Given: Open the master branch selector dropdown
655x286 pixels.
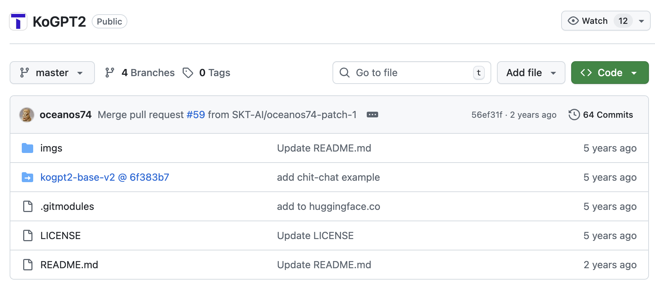Looking at the screenshot, I should coord(52,73).
